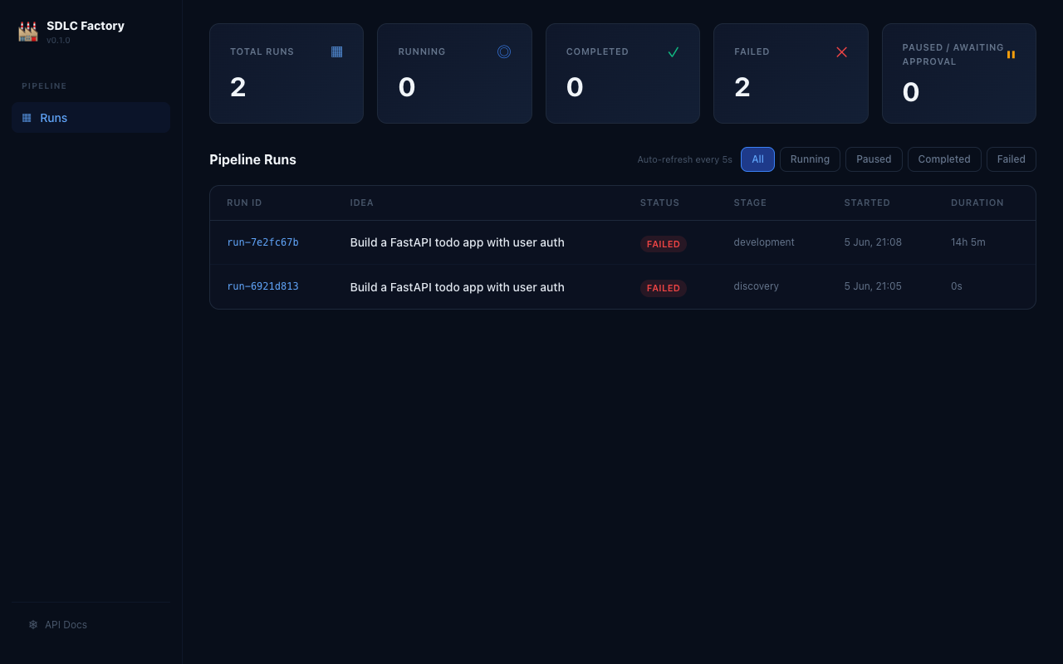Click Paused / Awaiting Approval count 0

pos(911,92)
